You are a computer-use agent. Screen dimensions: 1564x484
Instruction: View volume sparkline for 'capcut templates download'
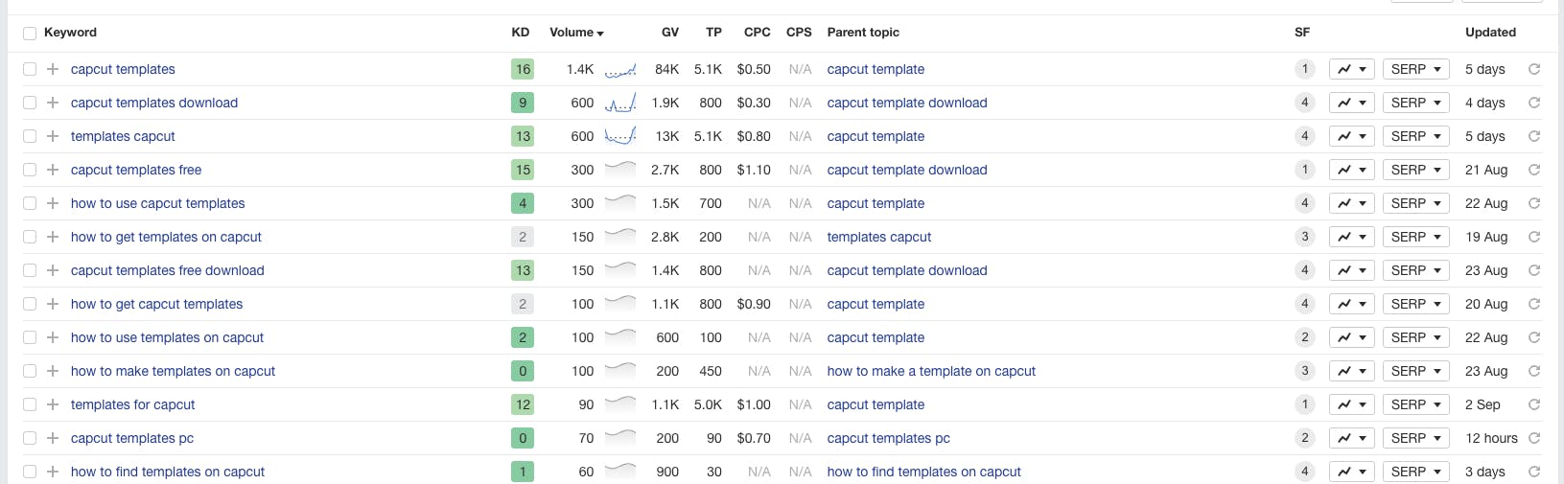[x=620, y=103]
